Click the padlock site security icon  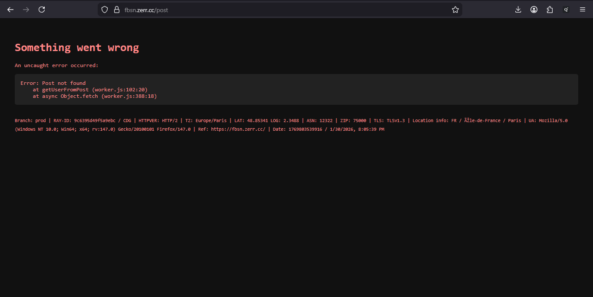click(x=116, y=10)
